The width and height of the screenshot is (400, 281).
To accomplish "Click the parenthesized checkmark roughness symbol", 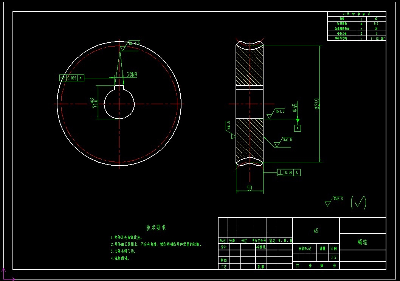I will click(x=358, y=203).
